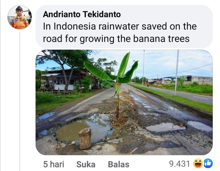Reply to the comment with Balas
The image size is (220, 171).
tap(118, 164)
